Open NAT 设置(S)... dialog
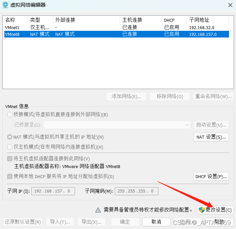The width and height of the screenshot is (236, 229). (x=211, y=137)
